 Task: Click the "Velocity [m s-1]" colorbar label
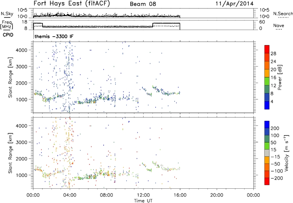click(286, 153)
